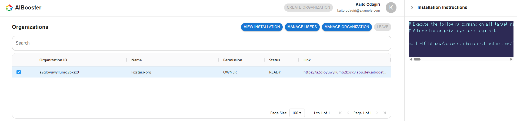The image size is (517, 121).
Task: Select the a2gloyuwyllumo2bxsx9 organization ID cell
Action: [x=59, y=72]
